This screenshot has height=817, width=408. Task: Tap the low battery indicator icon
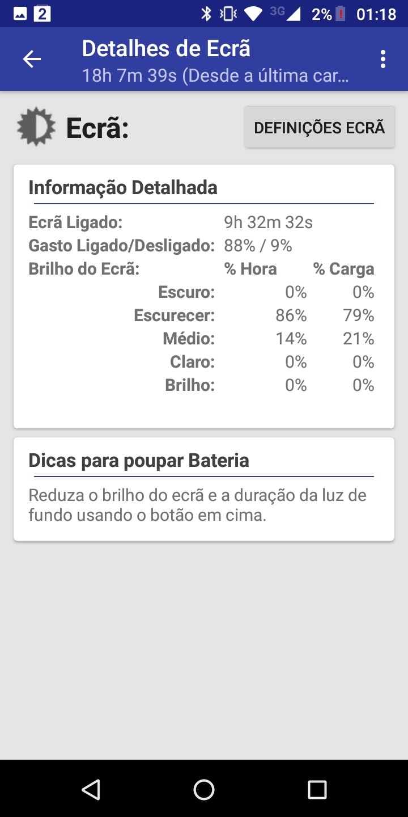pyautogui.click(x=341, y=14)
